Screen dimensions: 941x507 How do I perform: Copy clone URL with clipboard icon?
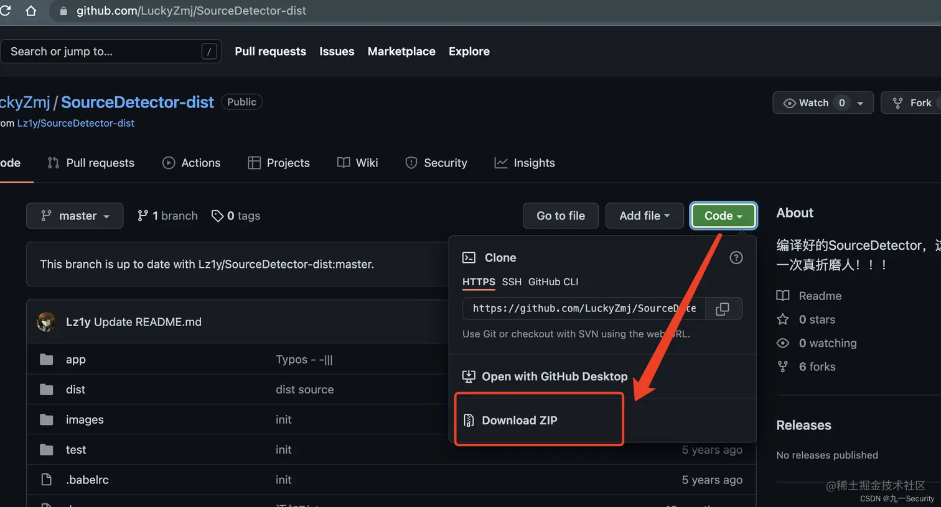pos(723,309)
